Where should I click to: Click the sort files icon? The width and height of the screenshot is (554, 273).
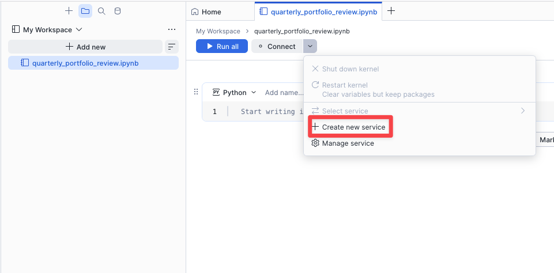pos(172,47)
